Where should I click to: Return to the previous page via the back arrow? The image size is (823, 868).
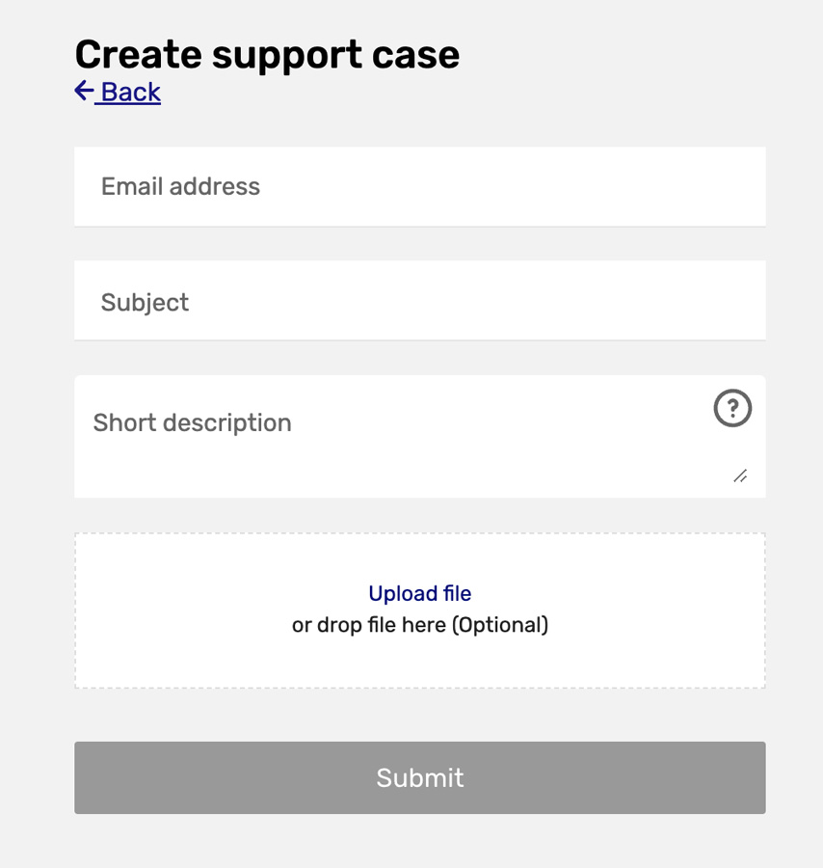coord(84,91)
